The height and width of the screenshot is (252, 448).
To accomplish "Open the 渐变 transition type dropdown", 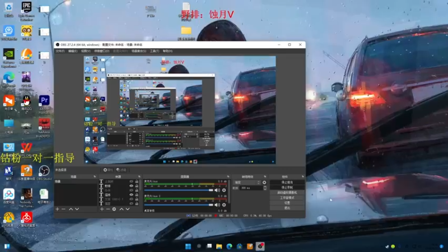I will click(x=247, y=183).
